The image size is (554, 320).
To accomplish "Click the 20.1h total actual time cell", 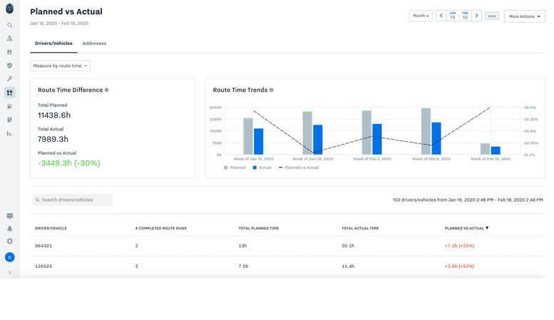I will pos(348,246).
